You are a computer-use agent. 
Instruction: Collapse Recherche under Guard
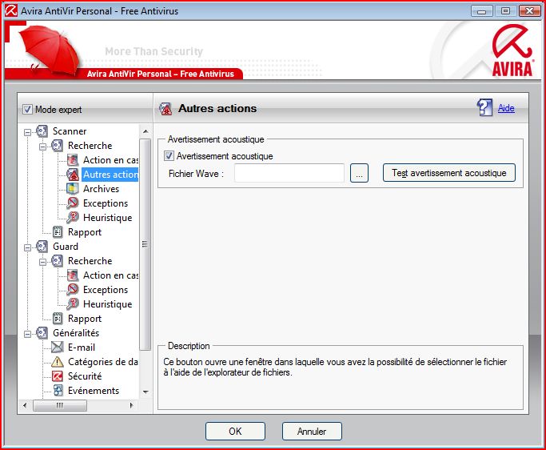click(x=42, y=262)
